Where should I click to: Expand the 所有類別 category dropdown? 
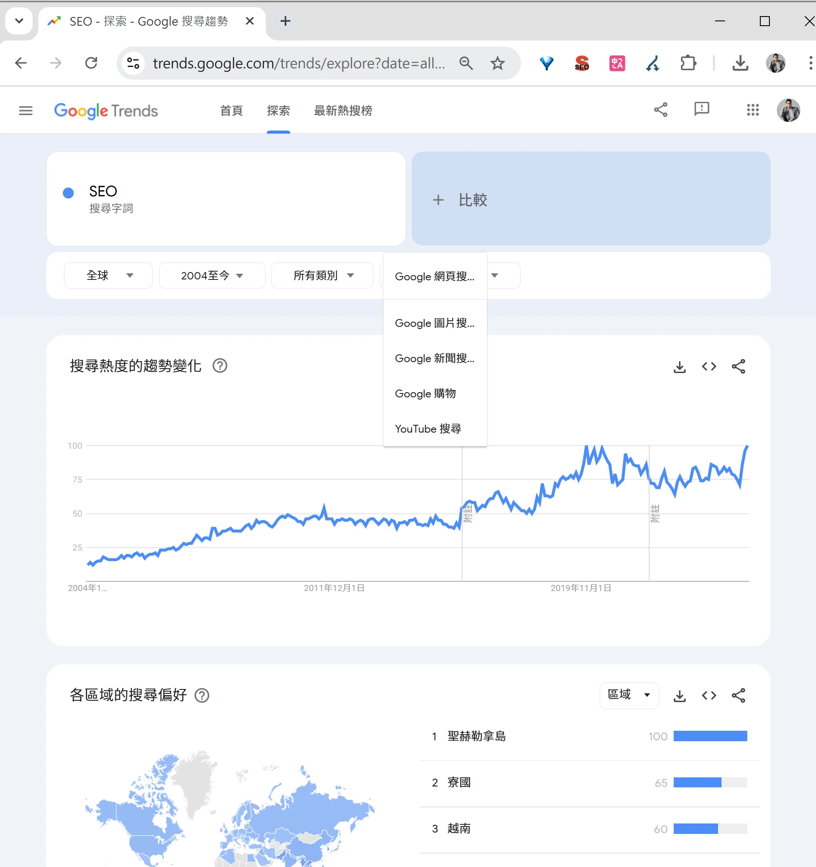click(x=322, y=276)
